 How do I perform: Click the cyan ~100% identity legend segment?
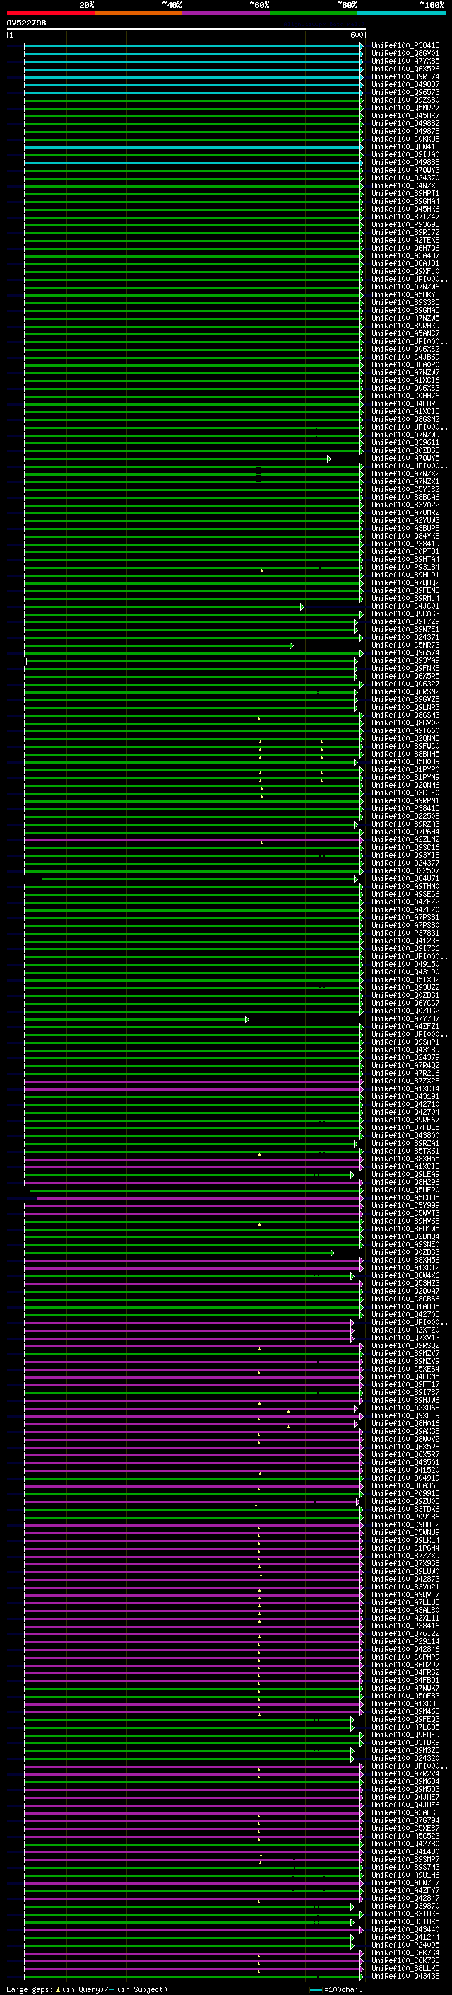[401, 13]
